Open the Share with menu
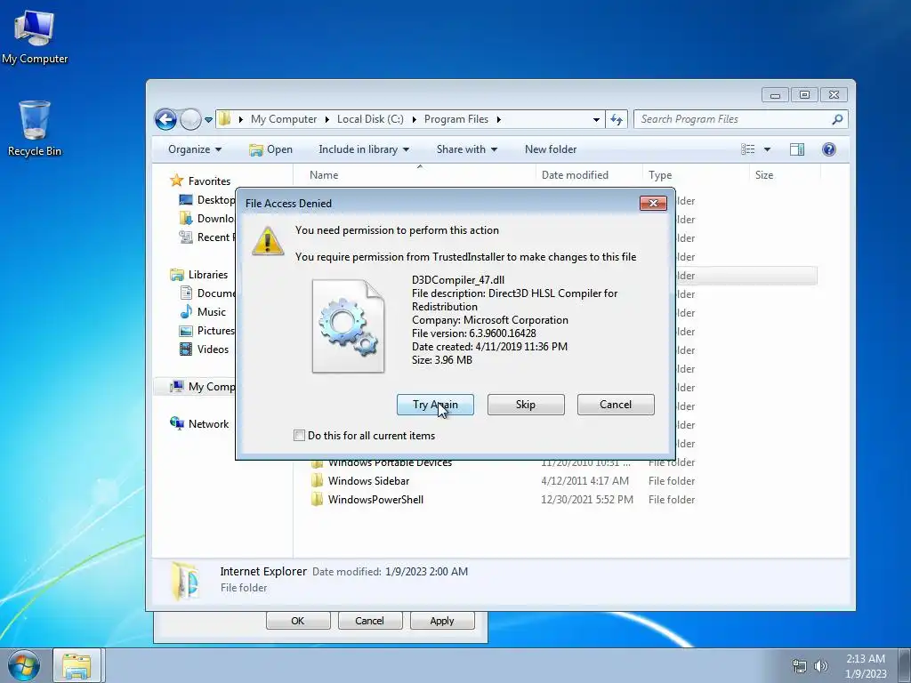Image resolution: width=911 pixels, height=683 pixels. pyautogui.click(x=466, y=149)
